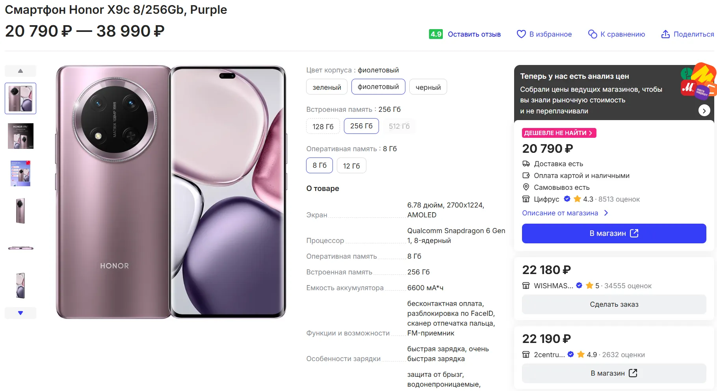Click the compare icon next to К сравнению
The image size is (717, 391).
tap(593, 34)
